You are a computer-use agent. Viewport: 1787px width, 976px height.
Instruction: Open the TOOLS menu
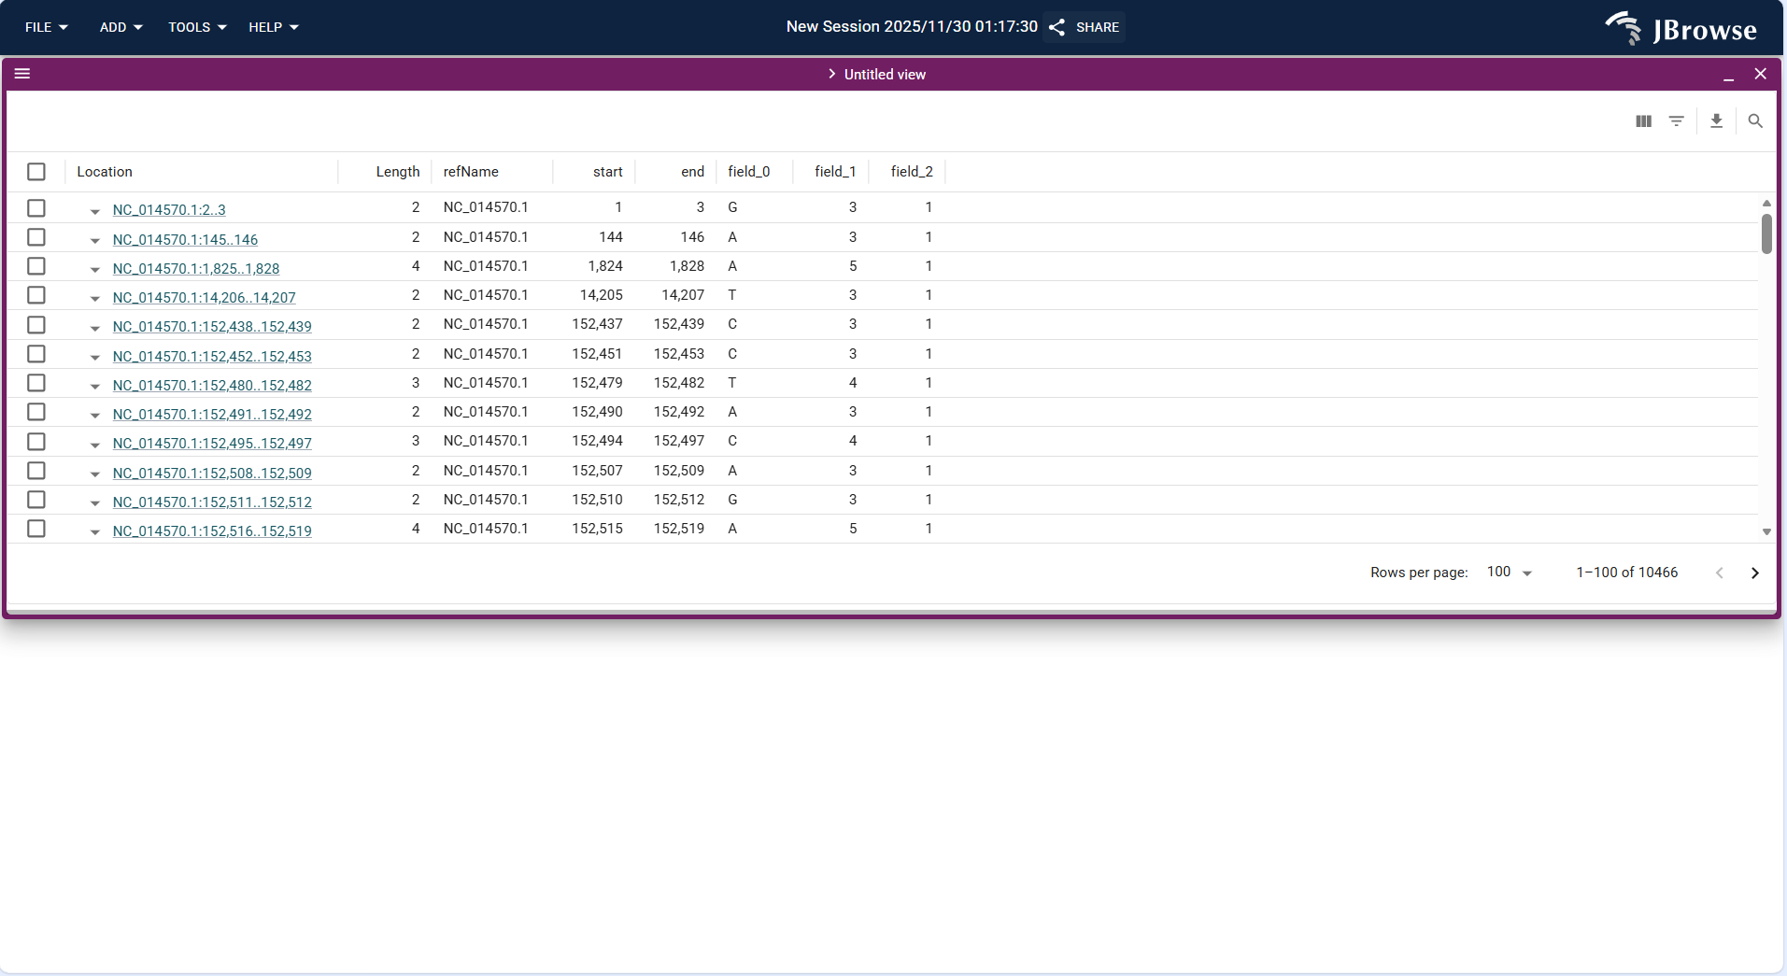(x=195, y=27)
